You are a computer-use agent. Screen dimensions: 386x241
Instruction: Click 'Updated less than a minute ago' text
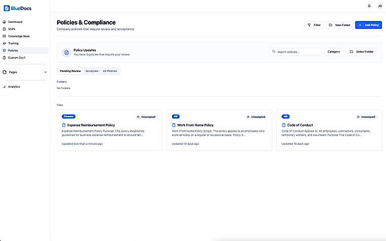point(82,143)
